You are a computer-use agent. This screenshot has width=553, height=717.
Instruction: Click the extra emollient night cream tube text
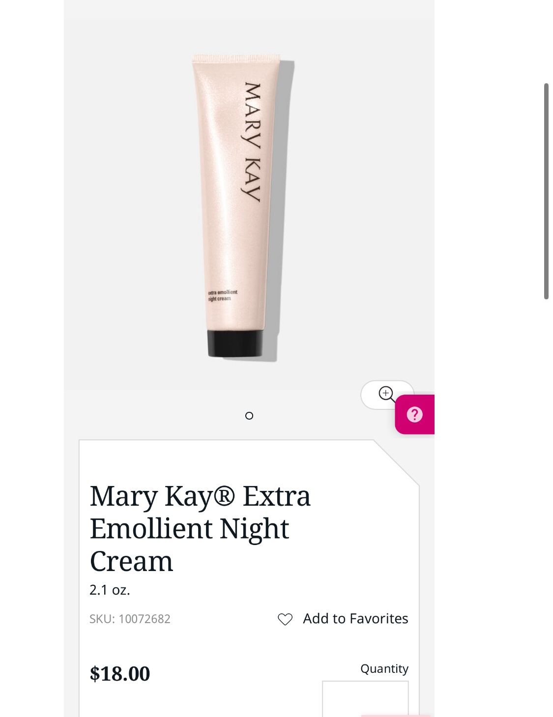tap(222, 295)
